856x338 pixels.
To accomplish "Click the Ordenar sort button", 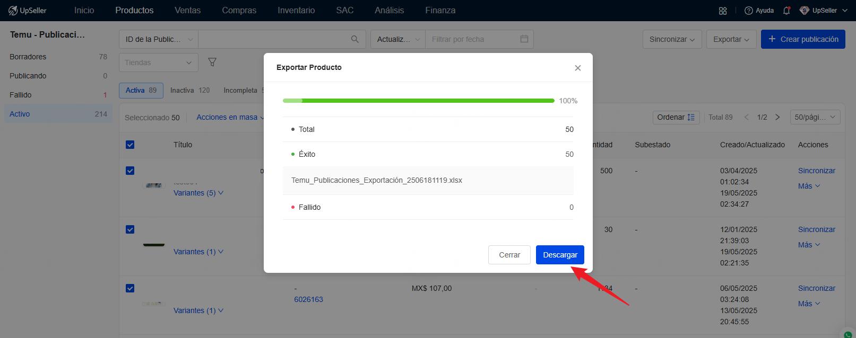I will [x=676, y=117].
